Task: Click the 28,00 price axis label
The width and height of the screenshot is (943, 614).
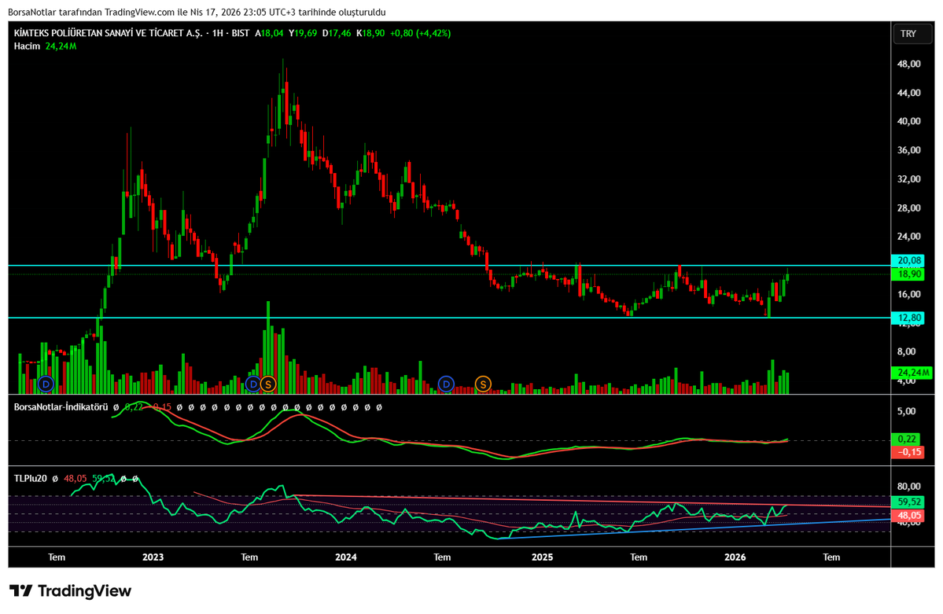Action: click(x=908, y=208)
